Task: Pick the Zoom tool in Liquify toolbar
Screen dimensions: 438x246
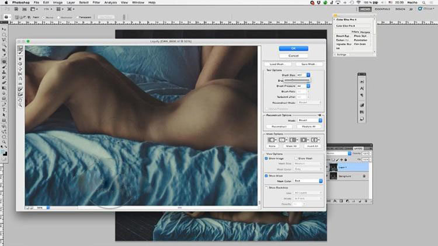Action: (x=20, y=105)
